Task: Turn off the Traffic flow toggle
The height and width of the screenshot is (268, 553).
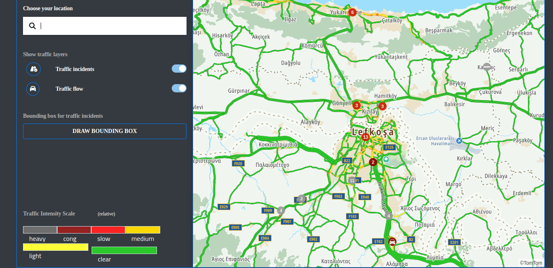Action: point(179,88)
